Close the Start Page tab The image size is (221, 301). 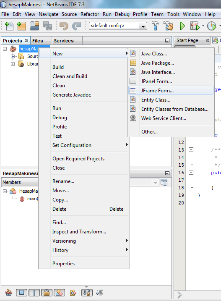207,40
